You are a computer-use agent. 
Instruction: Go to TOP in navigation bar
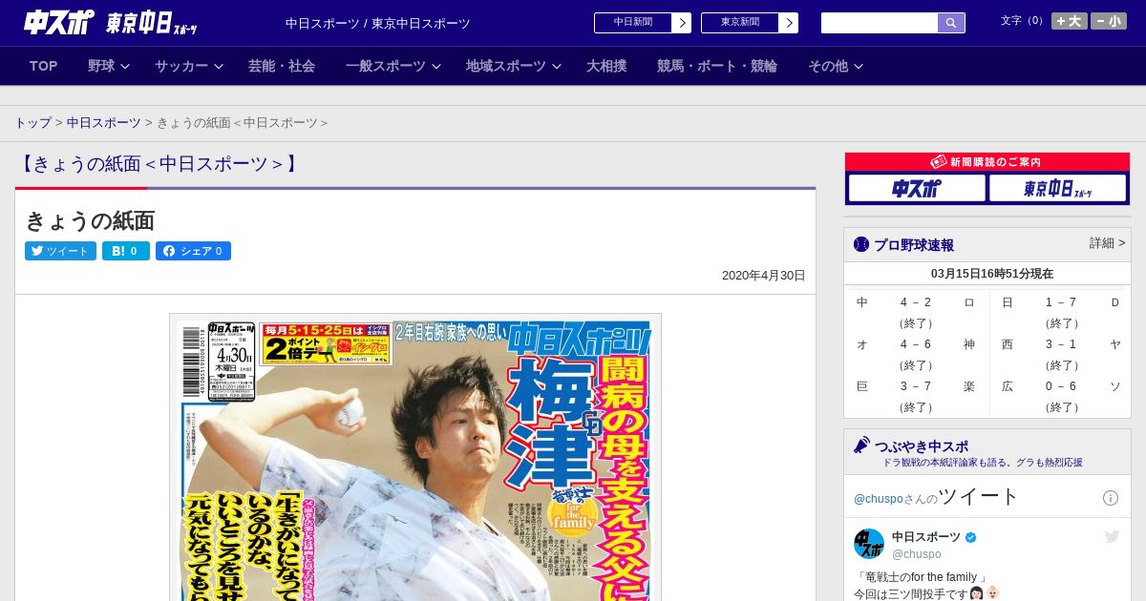click(44, 66)
